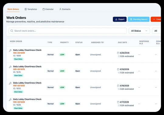The height and width of the screenshot is (115, 164).
Task: Click calendar icon next to 4/18/2026
Action: (x=118, y=86)
